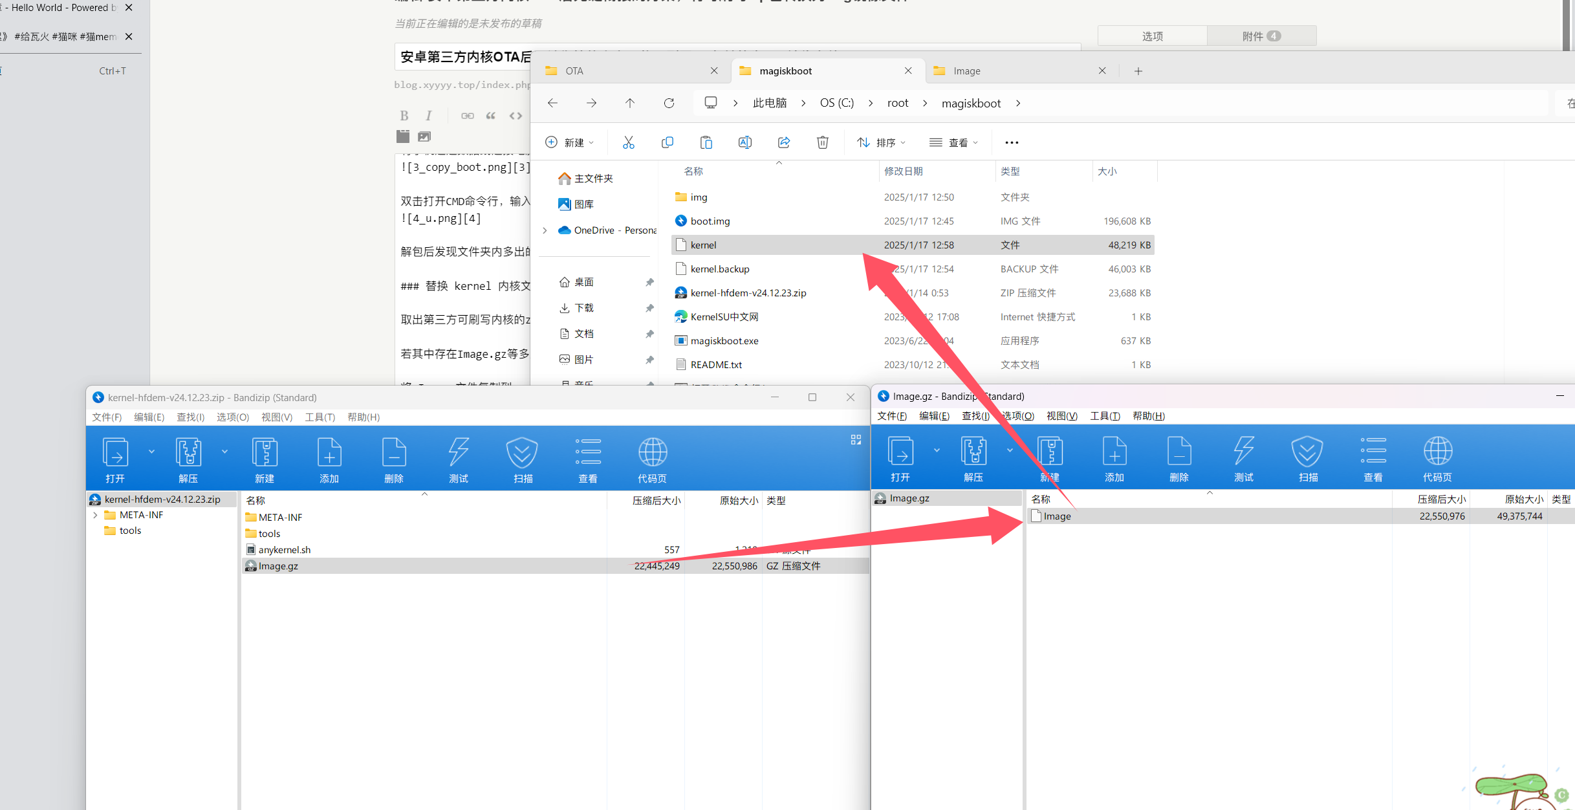The width and height of the screenshot is (1575, 810).
Task: Select boot.img file in Explorer
Action: coord(913,221)
